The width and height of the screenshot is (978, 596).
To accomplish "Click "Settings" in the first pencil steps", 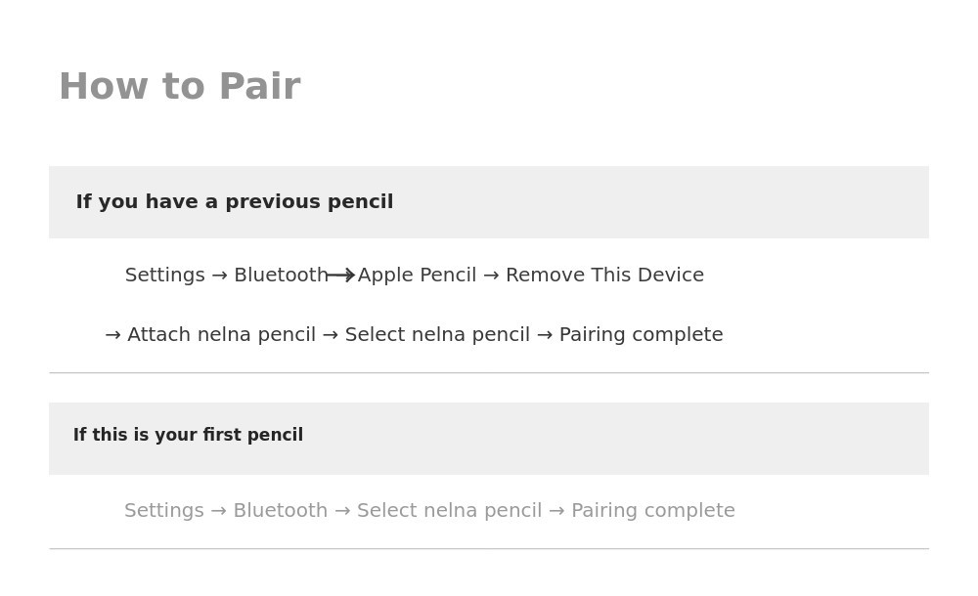I will coord(164,511).
